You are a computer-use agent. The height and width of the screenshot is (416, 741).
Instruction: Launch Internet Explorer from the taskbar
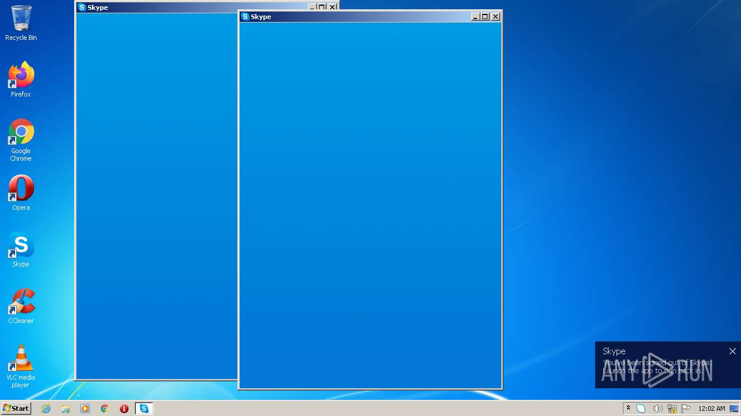(46, 408)
